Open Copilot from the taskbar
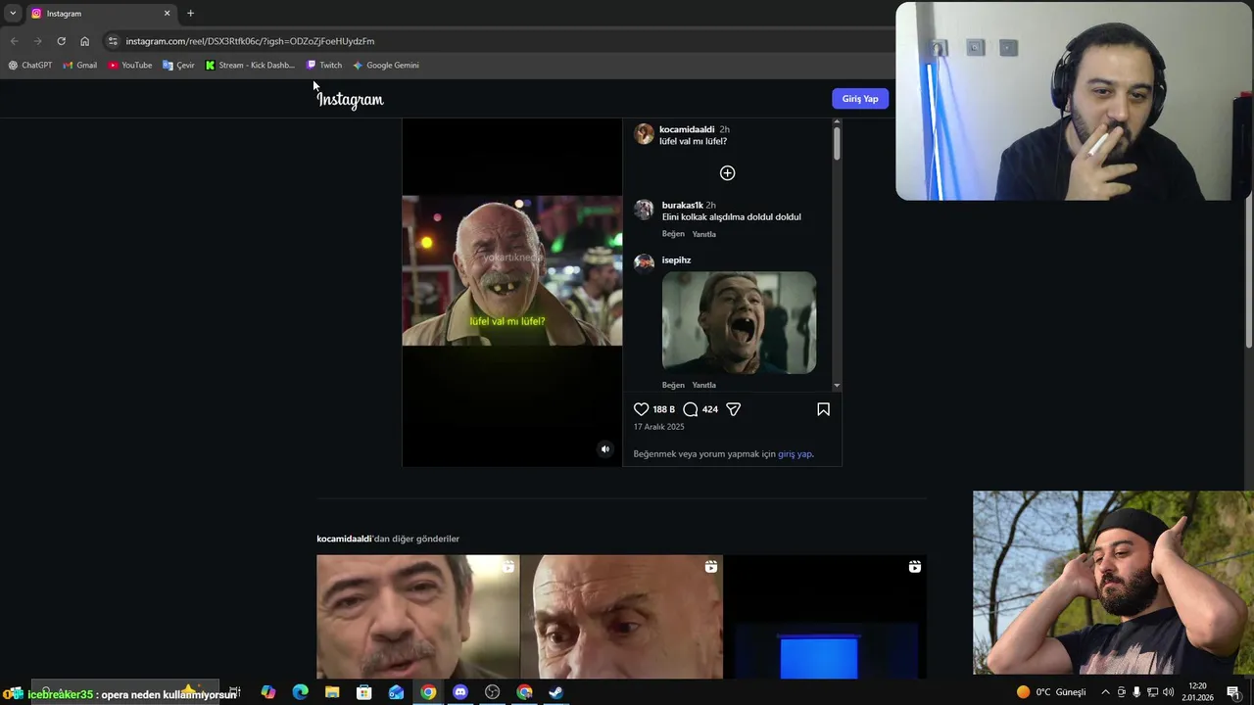 click(268, 692)
